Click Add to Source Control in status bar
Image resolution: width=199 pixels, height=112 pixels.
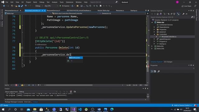coord(182,105)
